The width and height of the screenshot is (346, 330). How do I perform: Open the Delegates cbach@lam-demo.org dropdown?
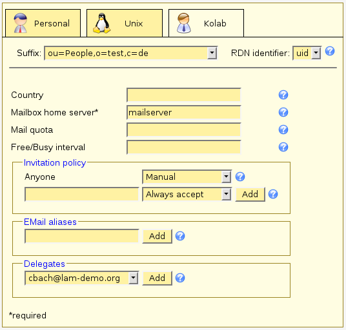point(81,278)
